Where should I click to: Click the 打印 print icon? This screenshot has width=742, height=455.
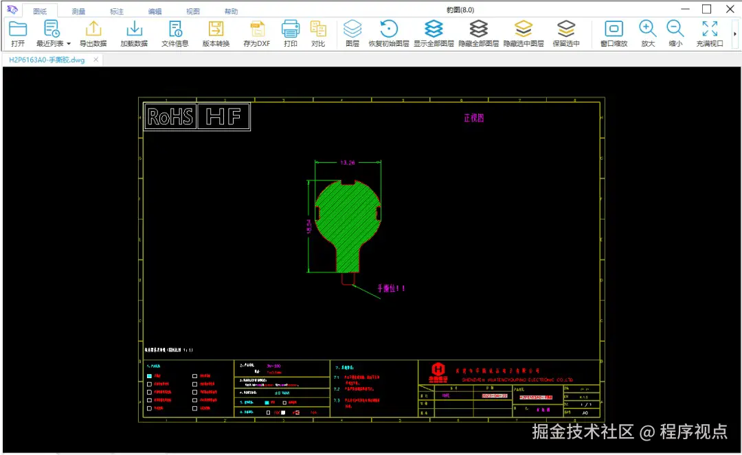290,29
